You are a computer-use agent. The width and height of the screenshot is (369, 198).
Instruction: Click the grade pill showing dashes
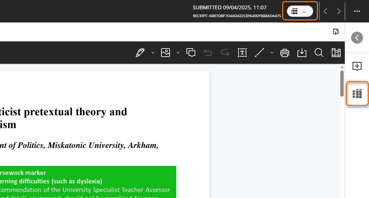[300, 12]
